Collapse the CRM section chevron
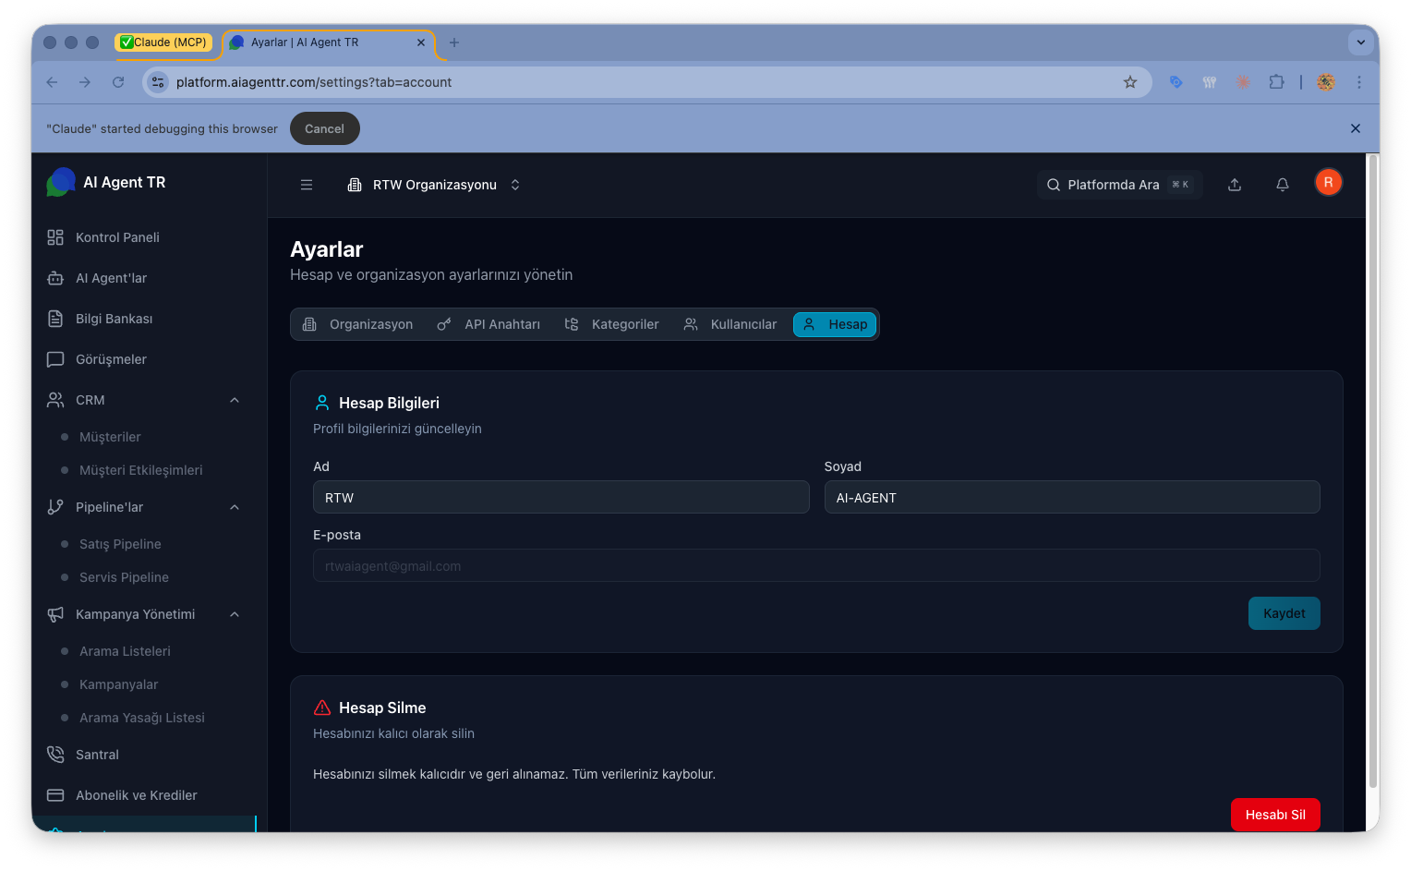The image size is (1411, 871). (235, 400)
